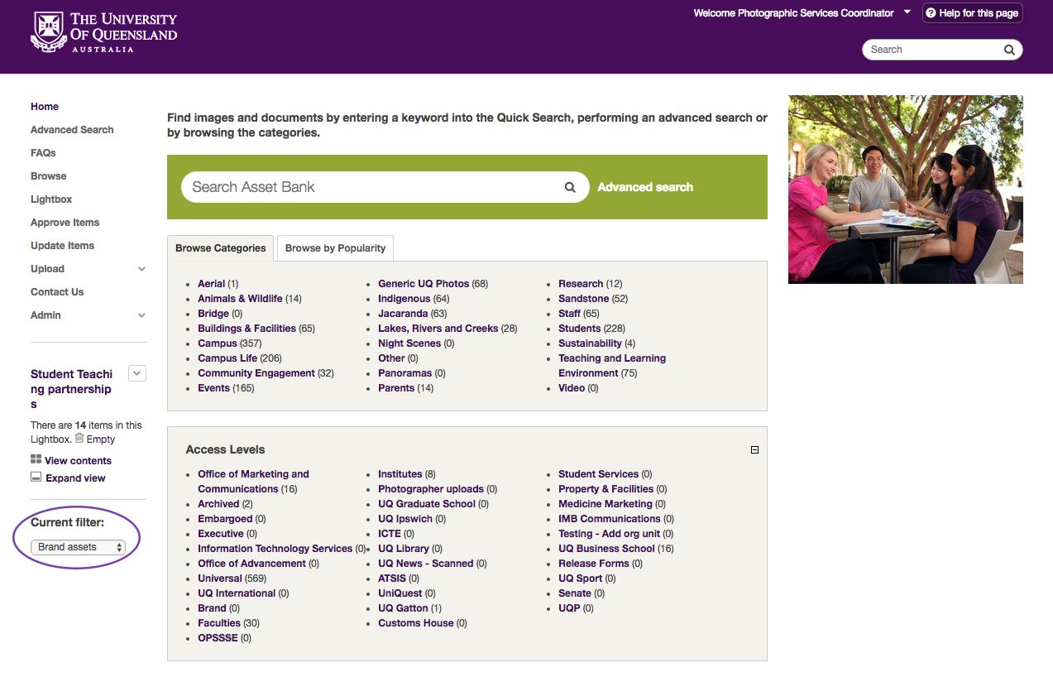
Task: Collapse the Access Levels panel
Action: [x=754, y=450]
